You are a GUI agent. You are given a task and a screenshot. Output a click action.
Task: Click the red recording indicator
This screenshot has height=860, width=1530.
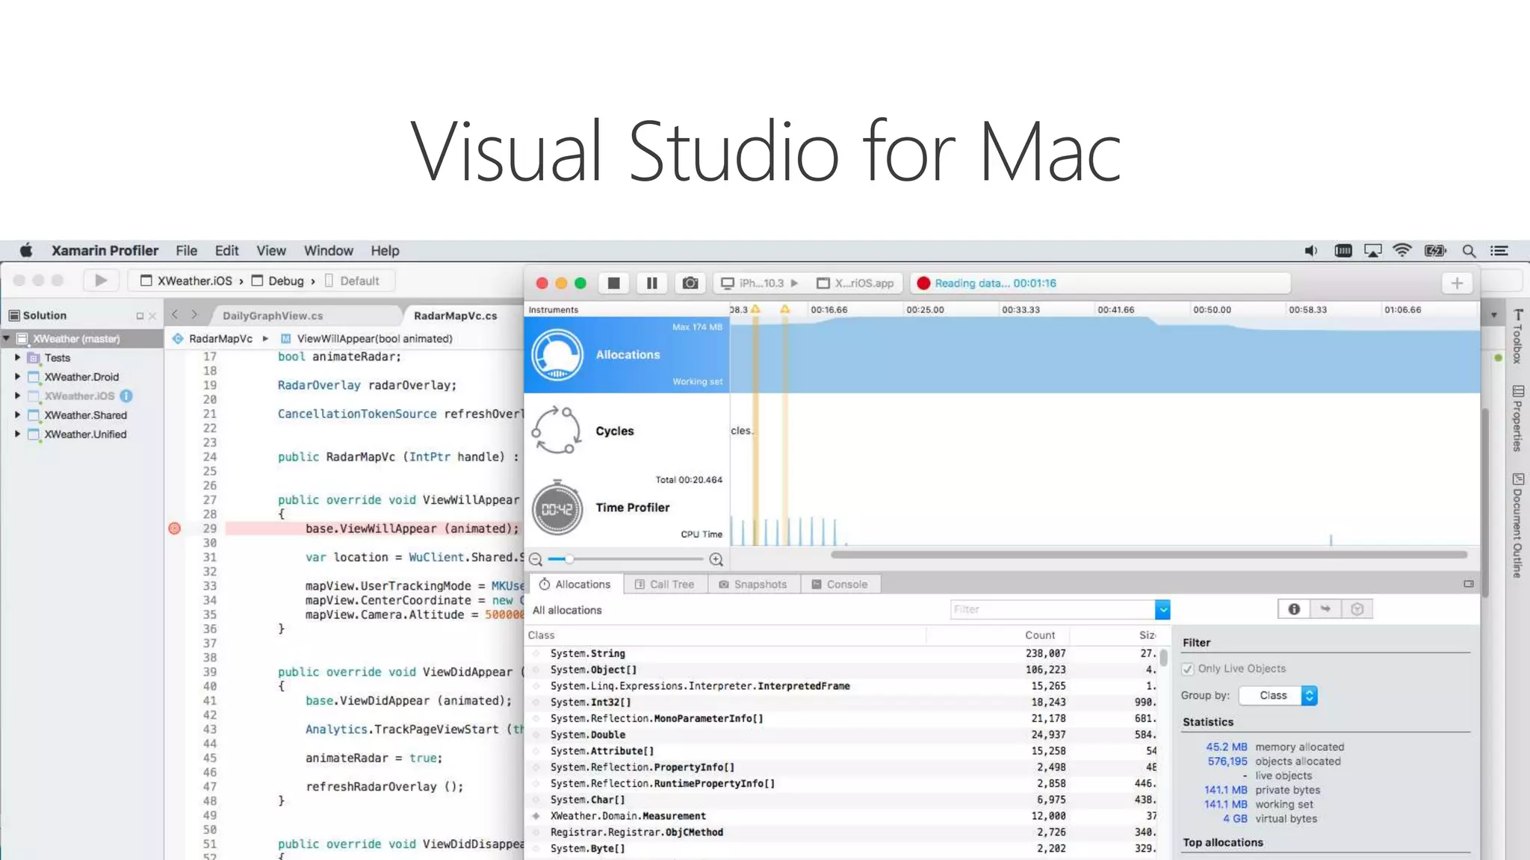click(923, 283)
